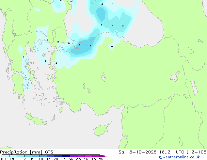Click the legend label '10'

click(x=41, y=159)
